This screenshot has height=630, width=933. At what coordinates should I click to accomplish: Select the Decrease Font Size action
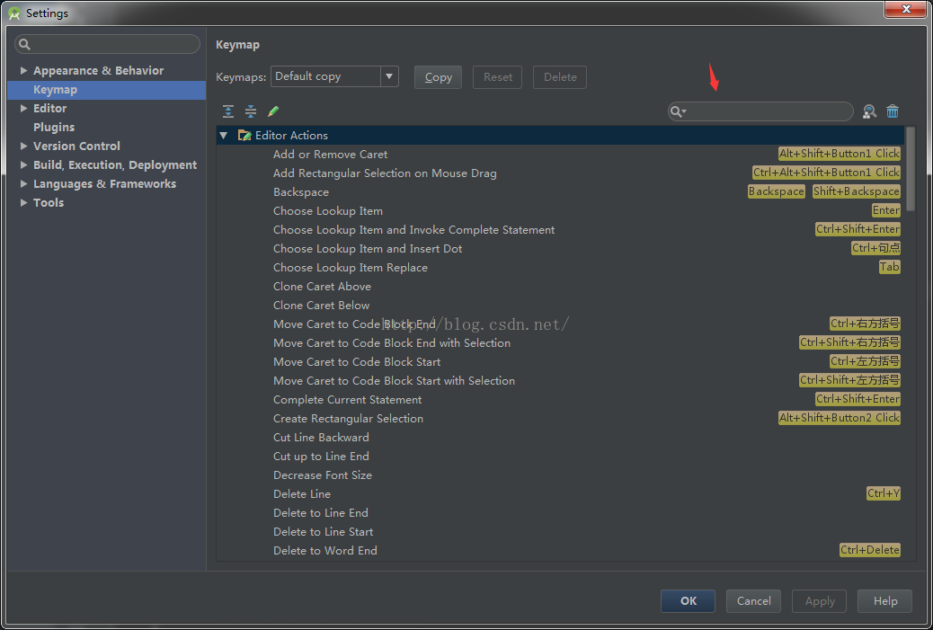(x=560, y=475)
